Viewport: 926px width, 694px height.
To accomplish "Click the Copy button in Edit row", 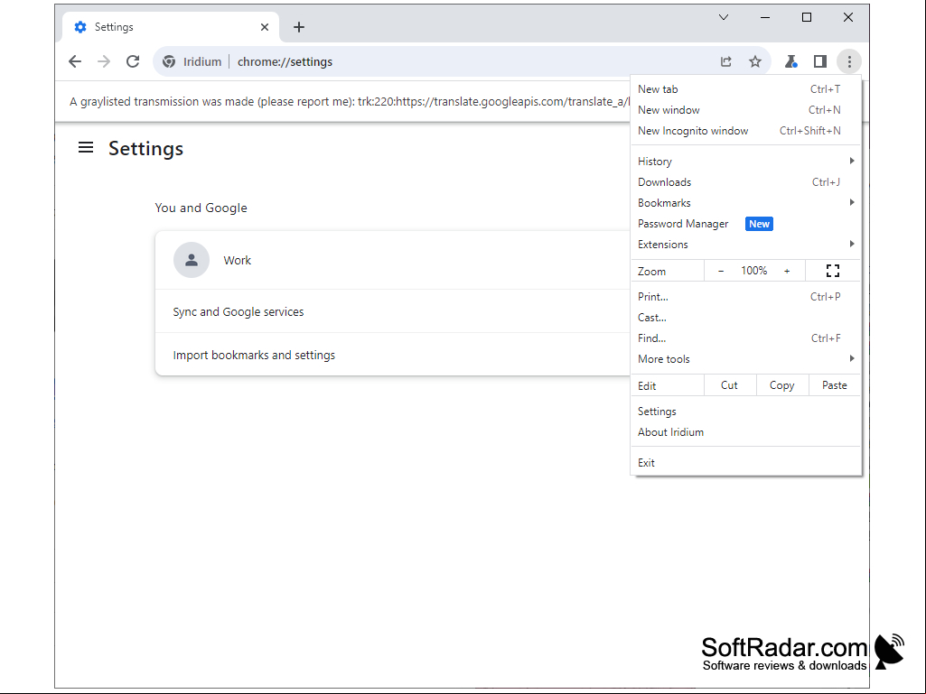I will (x=781, y=385).
